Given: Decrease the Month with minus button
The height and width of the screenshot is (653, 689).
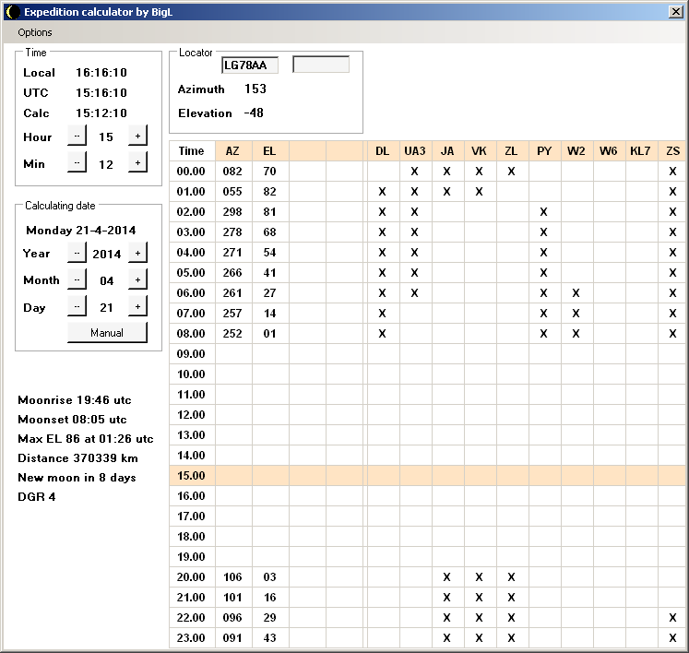Looking at the screenshot, I should [x=77, y=280].
